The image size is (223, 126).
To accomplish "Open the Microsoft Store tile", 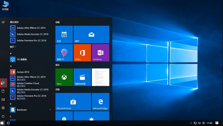I will coord(73,102).
